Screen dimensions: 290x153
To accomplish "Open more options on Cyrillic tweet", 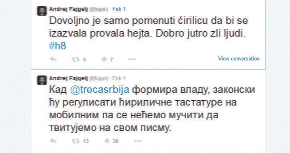I will coord(137,141).
